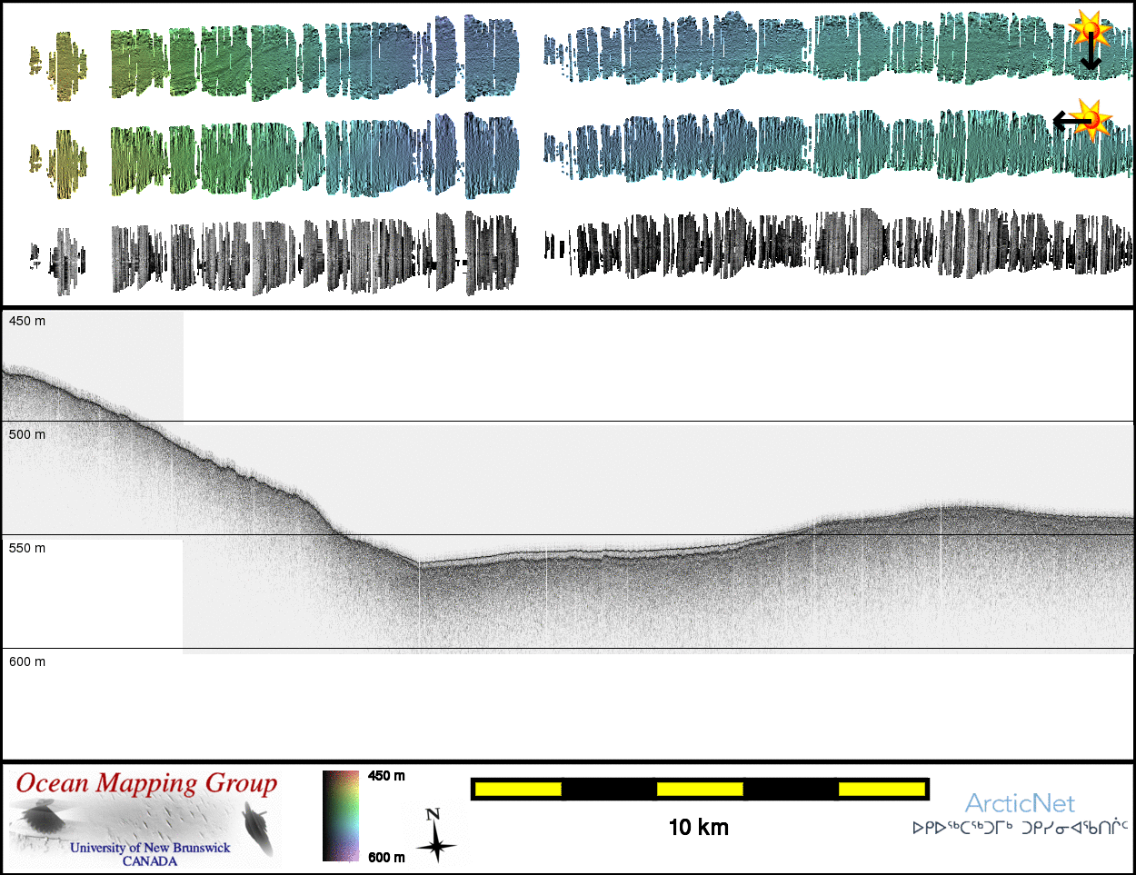Click the 600 m color legend label
Image resolution: width=1136 pixels, height=875 pixels.
tap(386, 857)
